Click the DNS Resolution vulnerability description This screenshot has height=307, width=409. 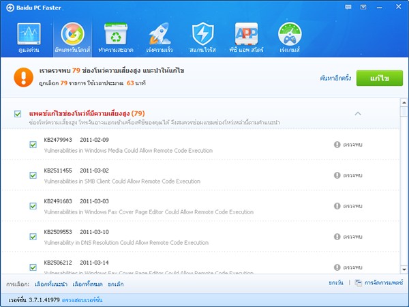tap(126, 243)
